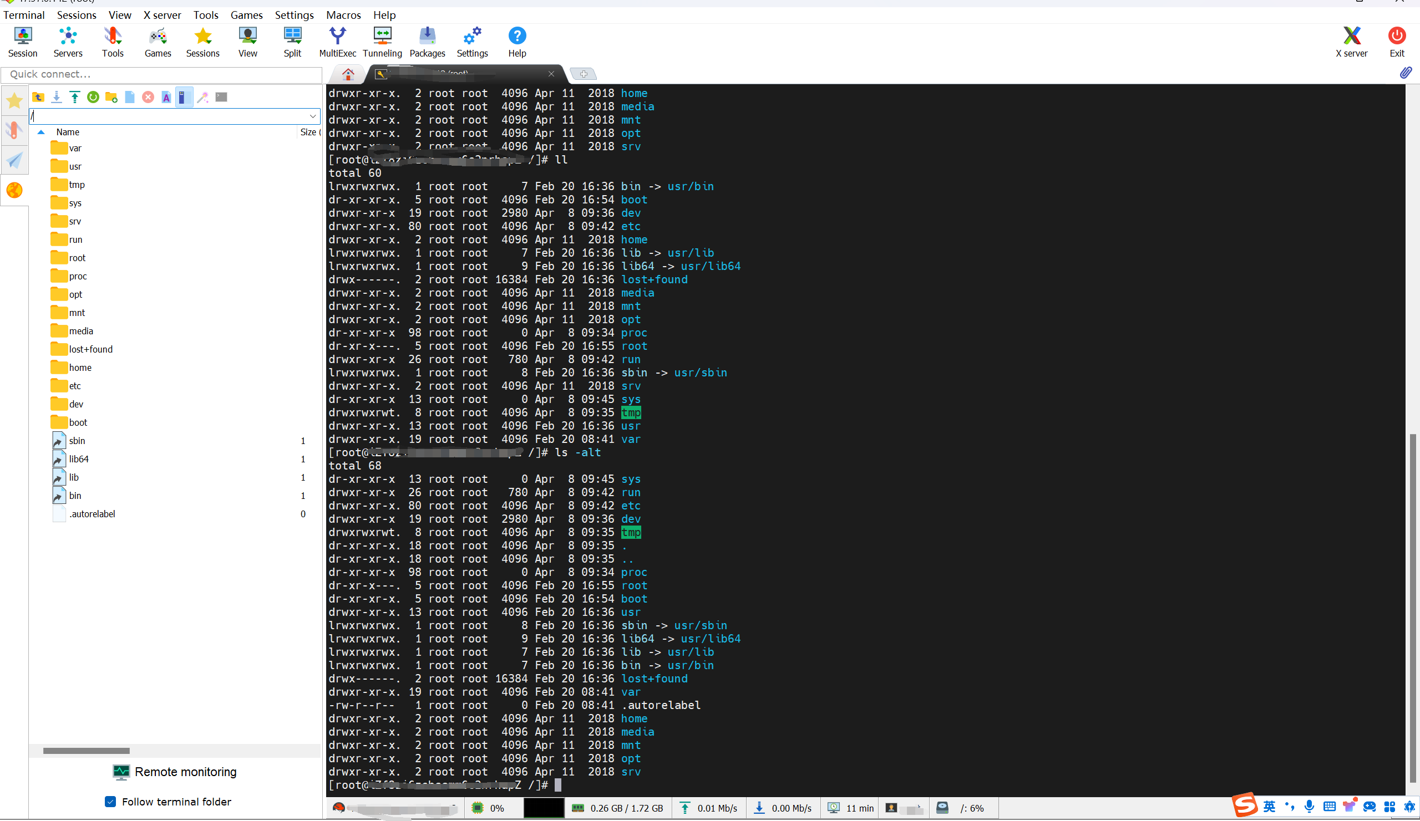Toggle the hidden files view button
Viewport: 1420px width, 821px height.
(184, 97)
